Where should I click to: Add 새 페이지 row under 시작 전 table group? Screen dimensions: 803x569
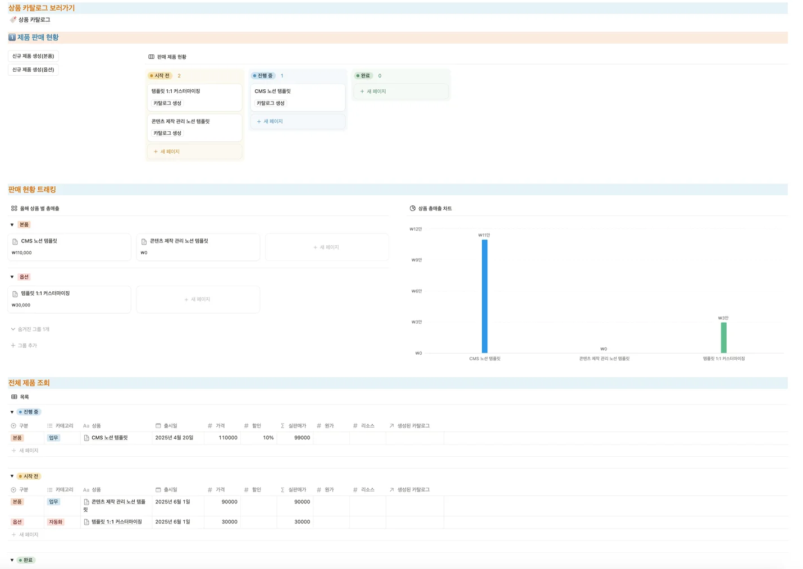pyautogui.click(x=25, y=535)
